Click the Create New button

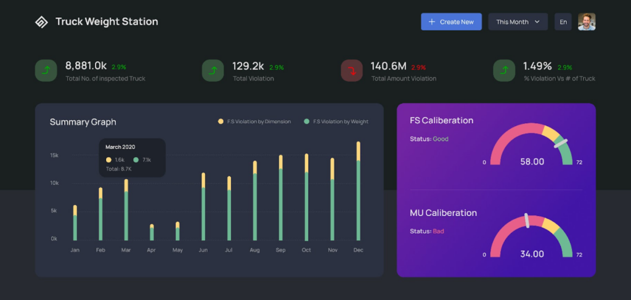(451, 22)
